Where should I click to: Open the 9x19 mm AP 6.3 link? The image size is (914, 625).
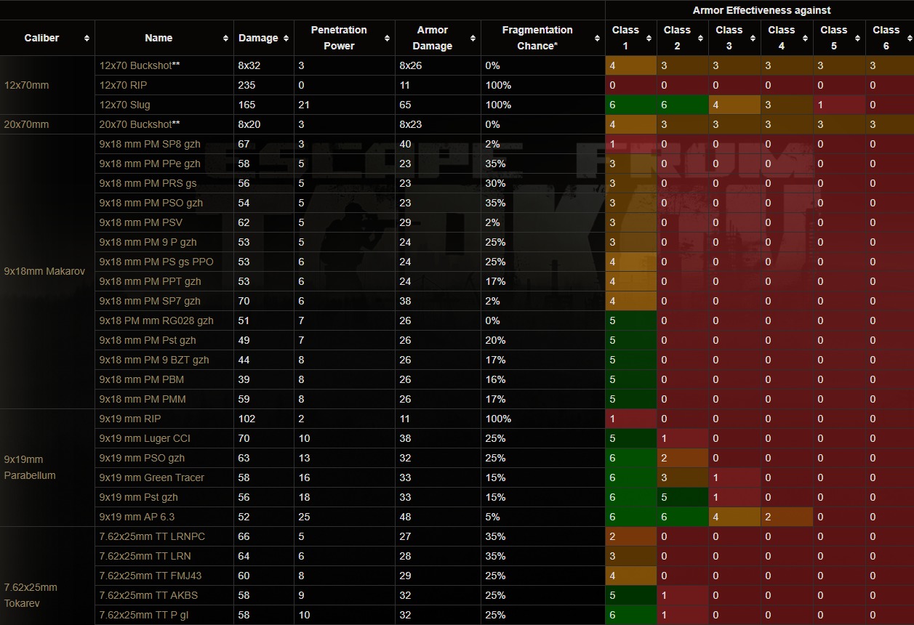coord(137,517)
